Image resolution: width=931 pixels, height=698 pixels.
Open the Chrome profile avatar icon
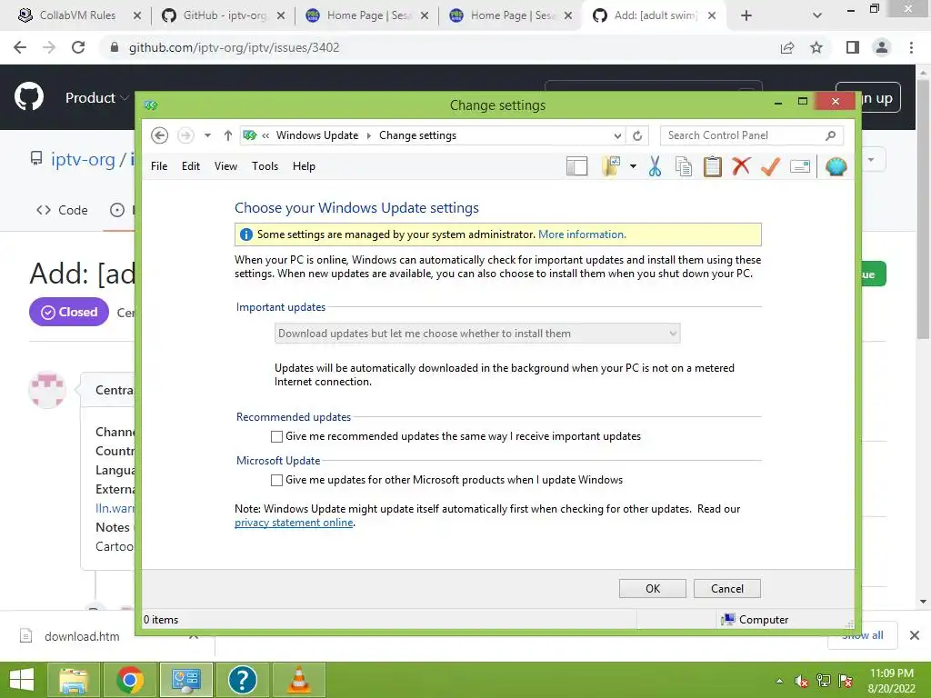click(882, 47)
